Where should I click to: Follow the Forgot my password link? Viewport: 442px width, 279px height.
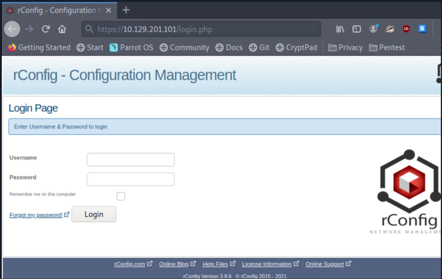click(36, 215)
